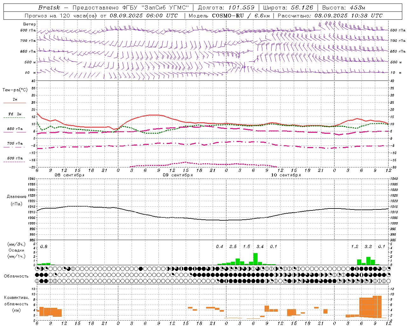Viewport: 407px width, 326px height.
Task: Click the precipitation value "0.8"
Action: [44, 247]
